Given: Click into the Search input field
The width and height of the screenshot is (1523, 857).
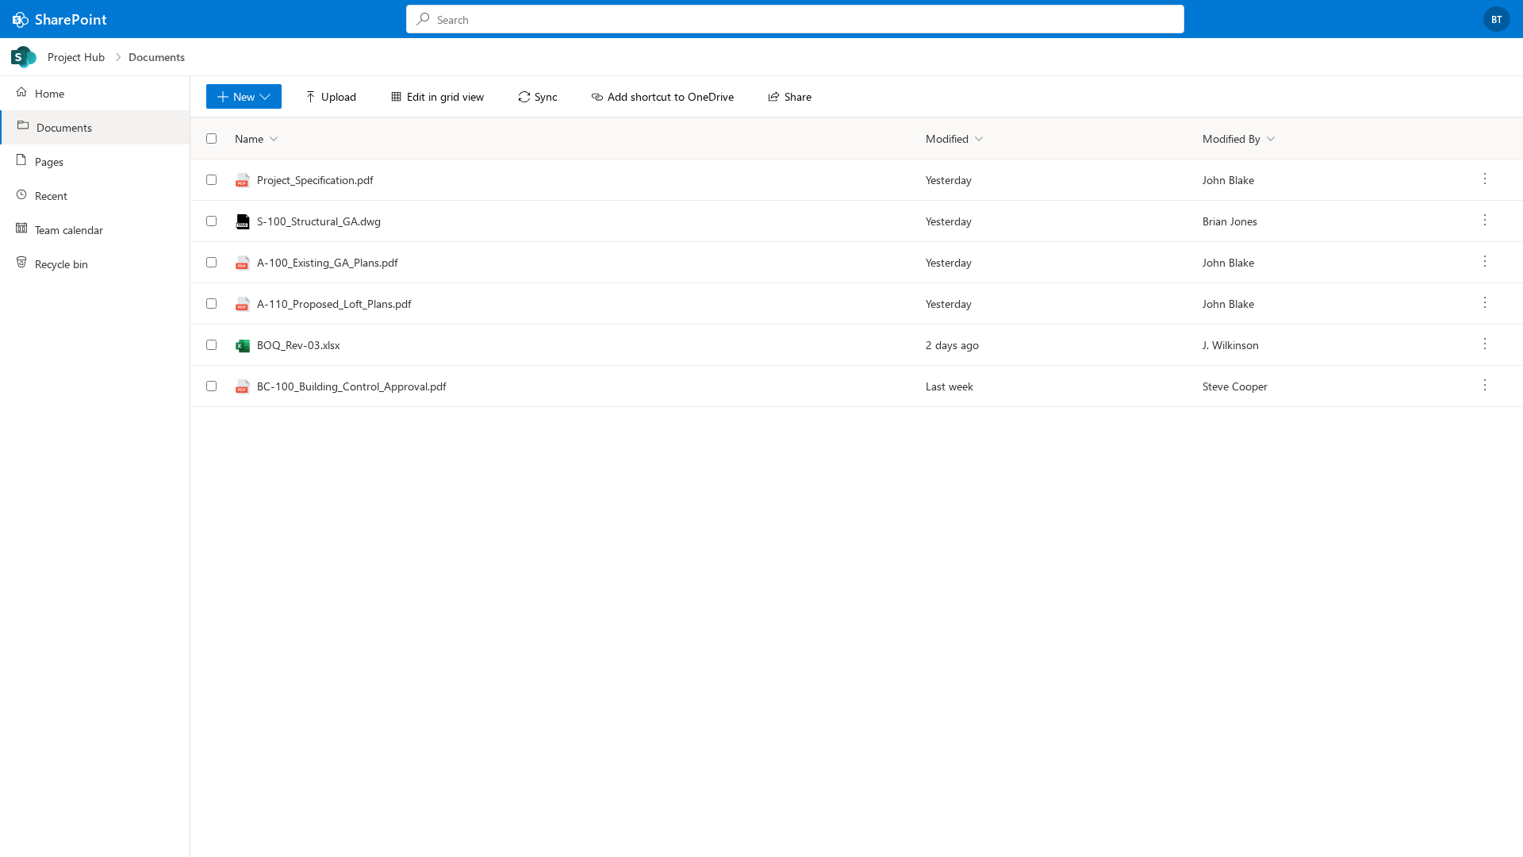Looking at the screenshot, I should coord(795,19).
